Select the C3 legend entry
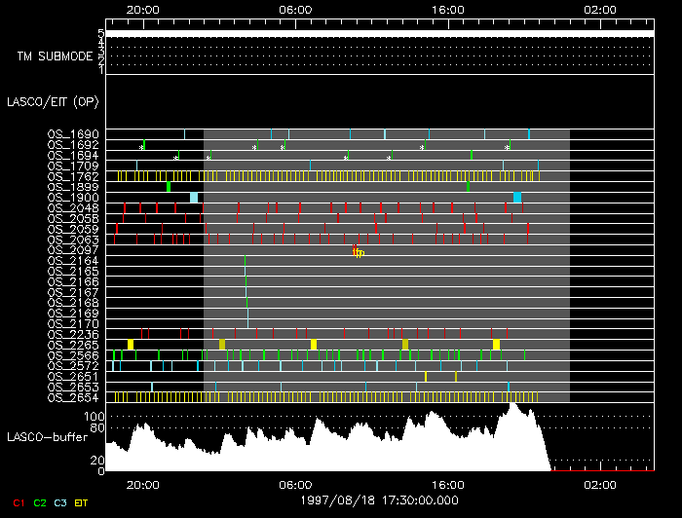The width and height of the screenshot is (682, 518). (x=61, y=502)
